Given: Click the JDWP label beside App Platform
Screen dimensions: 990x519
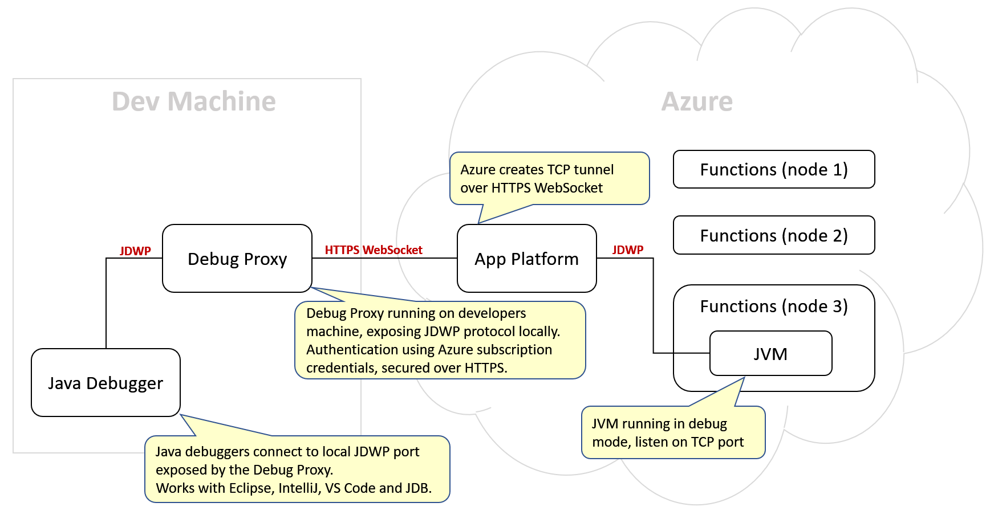Looking at the screenshot, I should click(x=627, y=250).
